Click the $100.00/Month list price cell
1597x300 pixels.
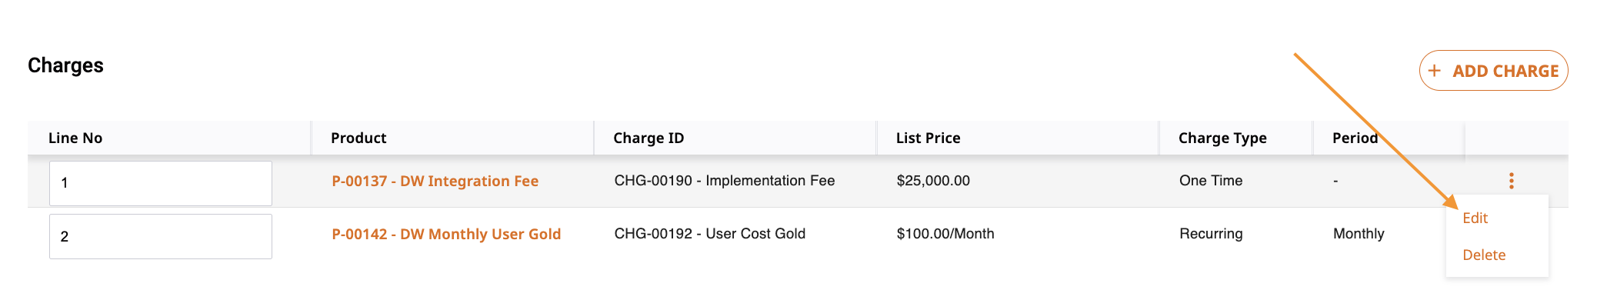(x=945, y=234)
